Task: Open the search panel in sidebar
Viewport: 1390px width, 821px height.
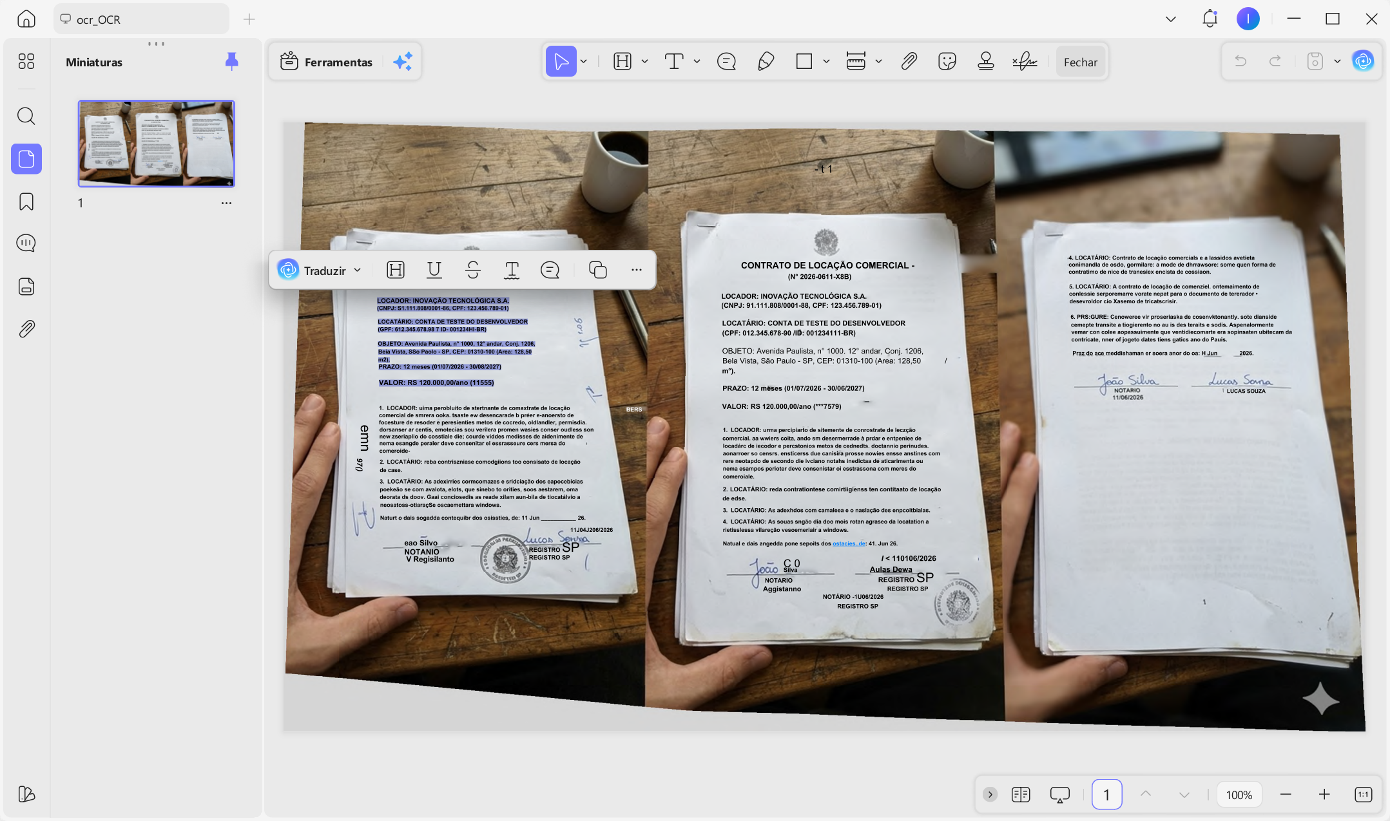Action: [26, 116]
